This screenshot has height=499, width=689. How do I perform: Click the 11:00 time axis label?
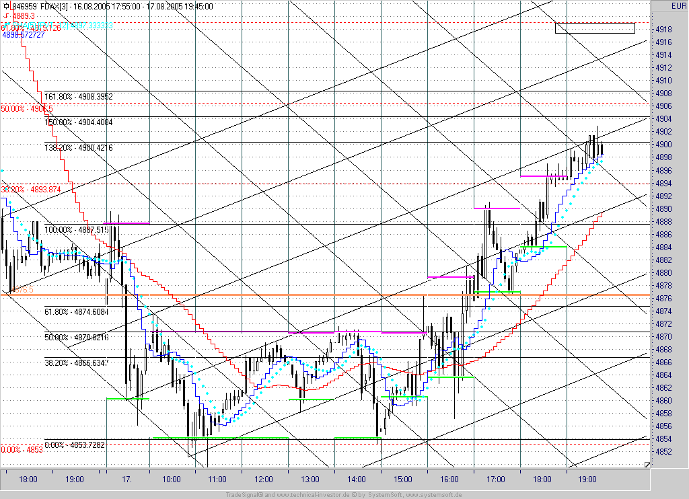(x=217, y=479)
